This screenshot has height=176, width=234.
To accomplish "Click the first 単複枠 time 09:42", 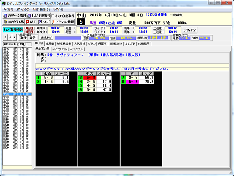I will 55,28.
